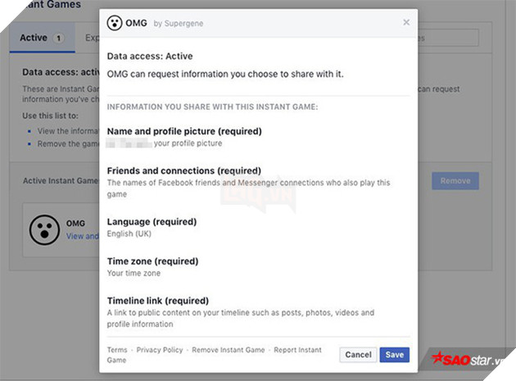Click 'Timeline link (required)' heading
The width and height of the screenshot is (516, 381).
[158, 301]
